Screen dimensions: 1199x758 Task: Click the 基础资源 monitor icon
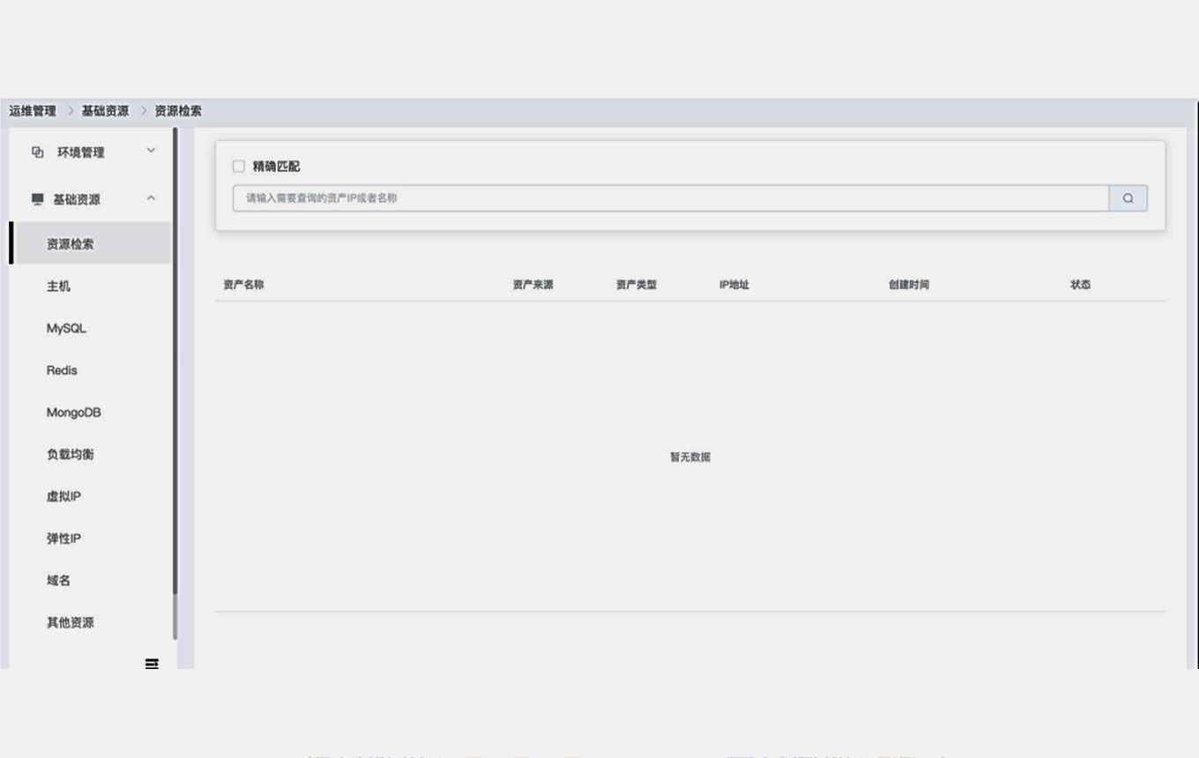point(37,199)
